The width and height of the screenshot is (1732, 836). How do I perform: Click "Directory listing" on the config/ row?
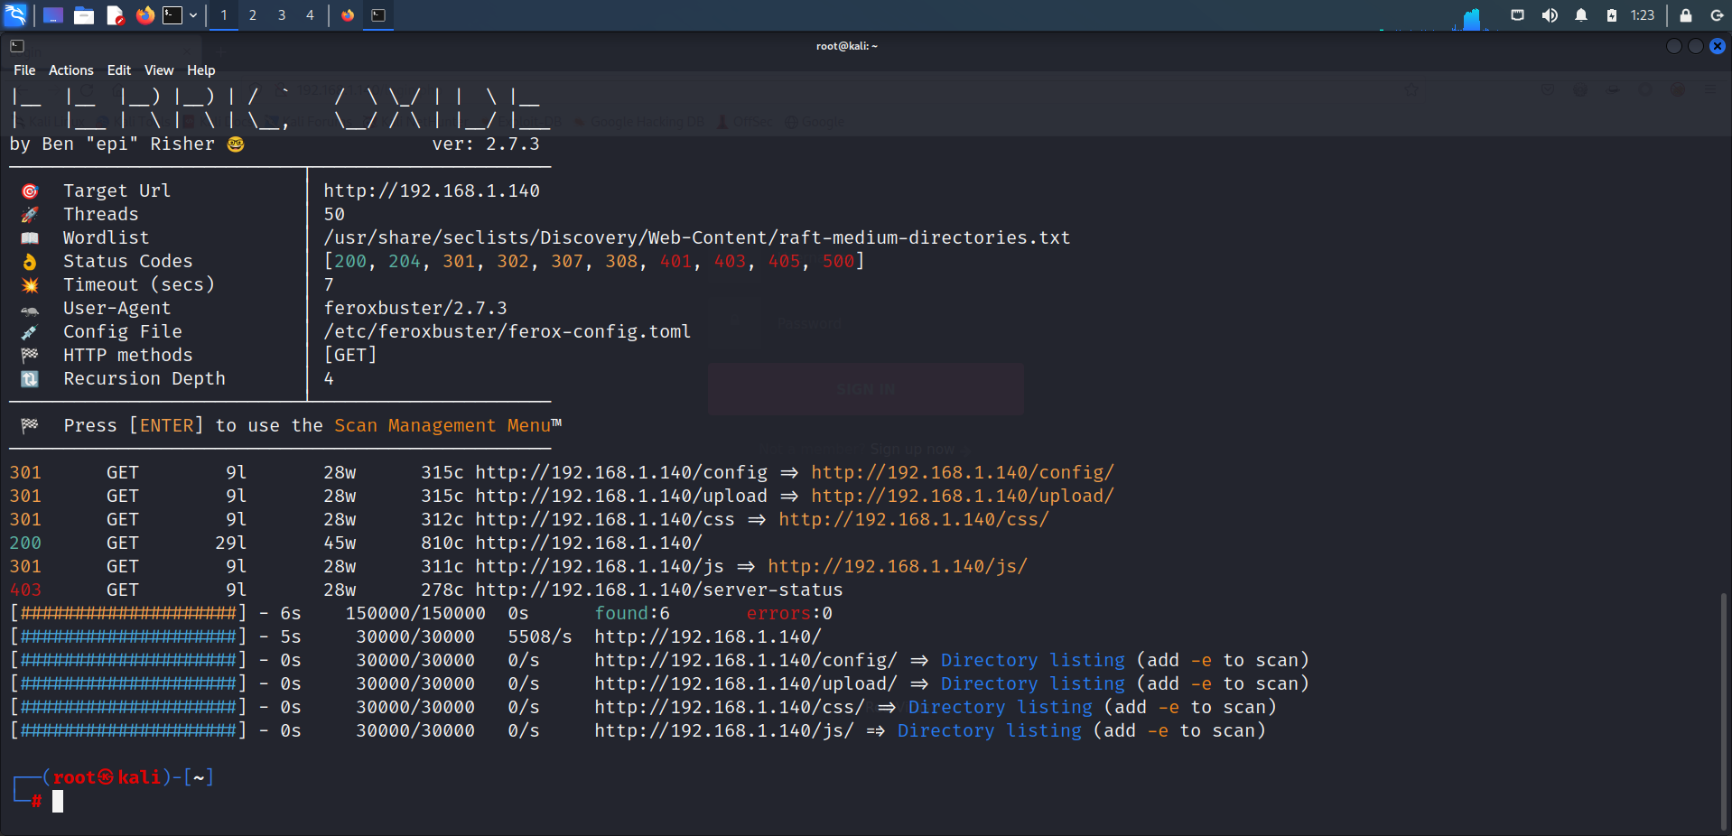[x=1033, y=660]
